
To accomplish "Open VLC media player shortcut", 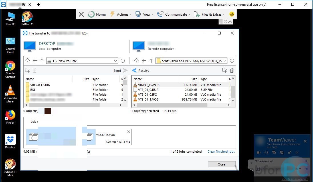I will (x=10, y=94).
